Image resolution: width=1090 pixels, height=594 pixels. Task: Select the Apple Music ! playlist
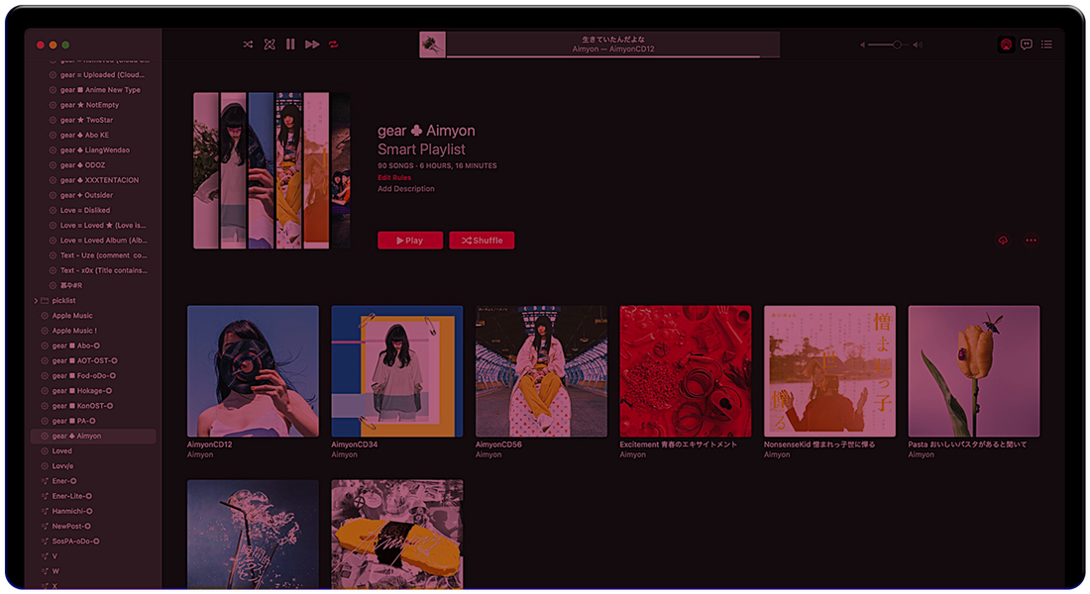(x=93, y=331)
